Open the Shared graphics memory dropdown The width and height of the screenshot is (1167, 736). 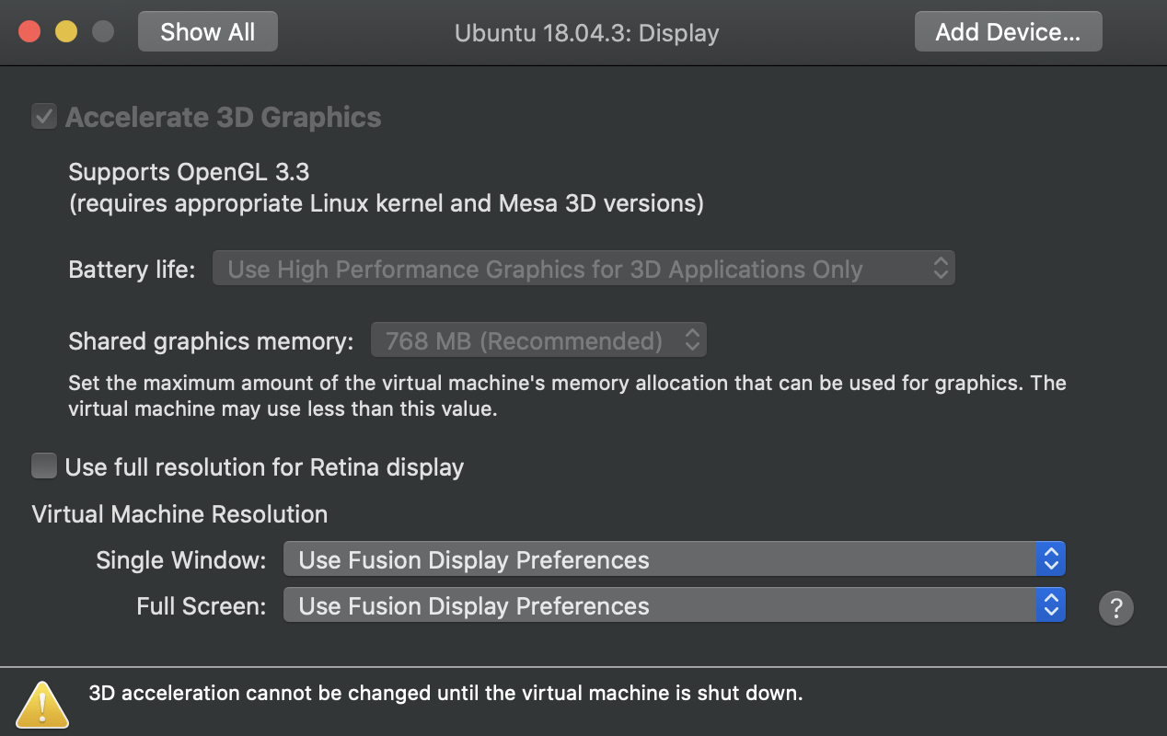pyautogui.click(x=538, y=339)
